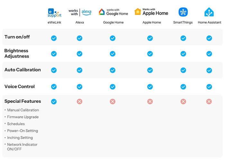Click the Google Home logo
Screen dimensions: 225x166
pyautogui.click(x=113, y=12)
